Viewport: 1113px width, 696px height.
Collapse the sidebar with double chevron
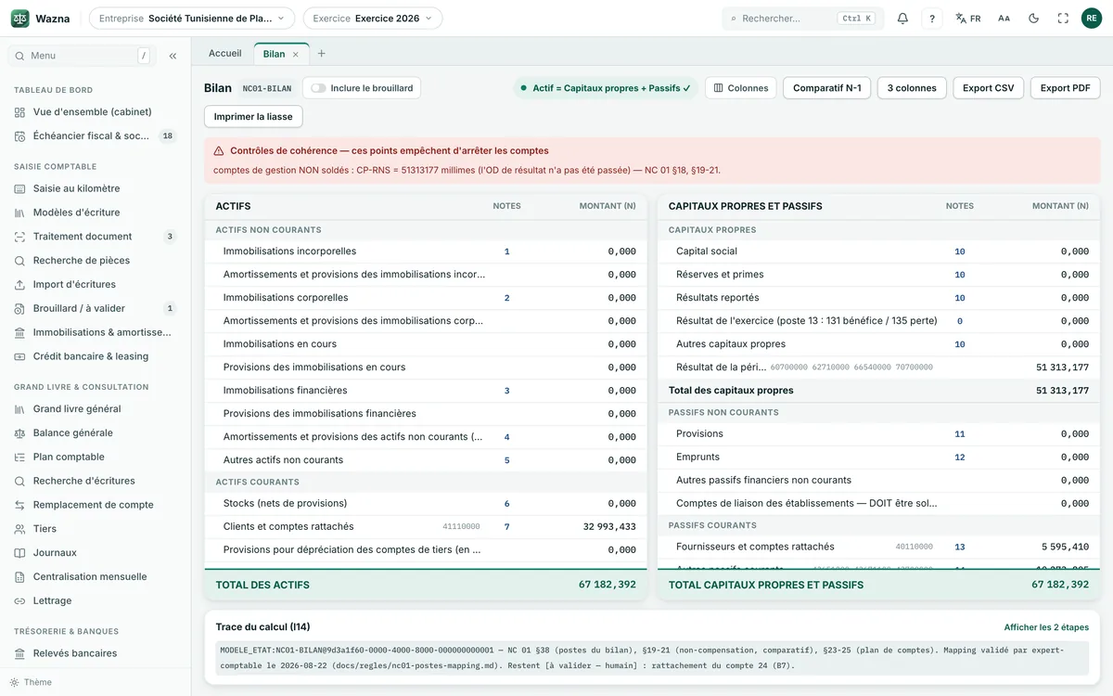pyautogui.click(x=173, y=56)
